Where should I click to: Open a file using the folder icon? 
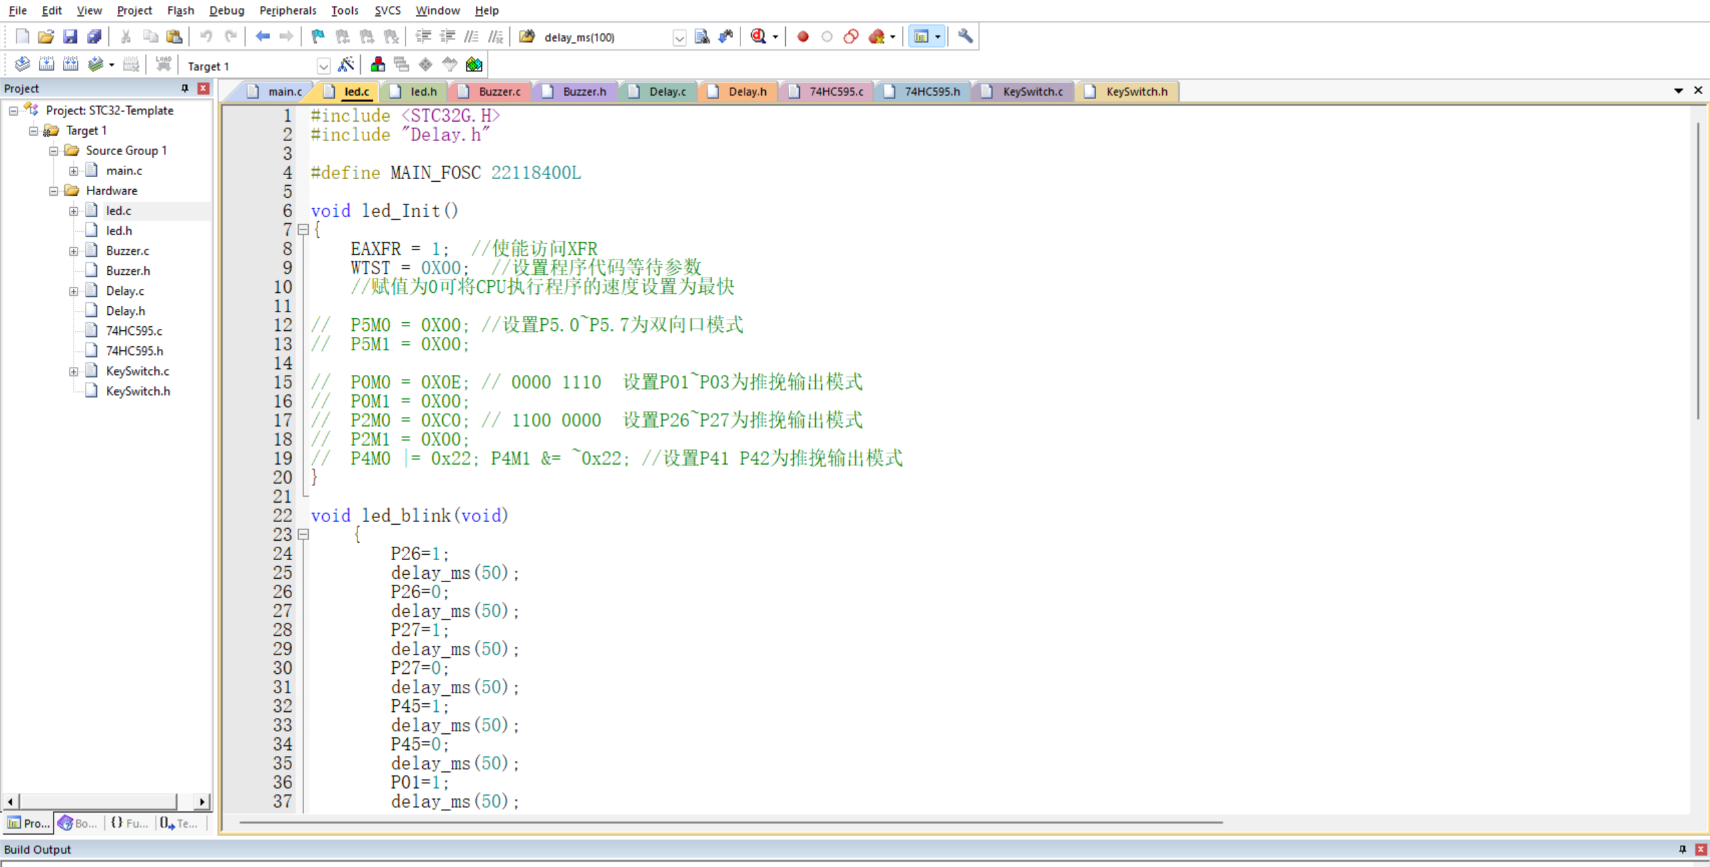click(46, 37)
